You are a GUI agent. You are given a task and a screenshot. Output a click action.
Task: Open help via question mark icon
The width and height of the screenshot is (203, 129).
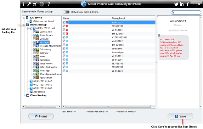[49, 4]
